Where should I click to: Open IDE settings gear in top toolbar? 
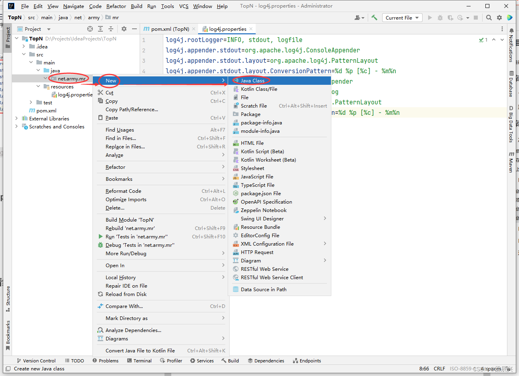coord(499,18)
